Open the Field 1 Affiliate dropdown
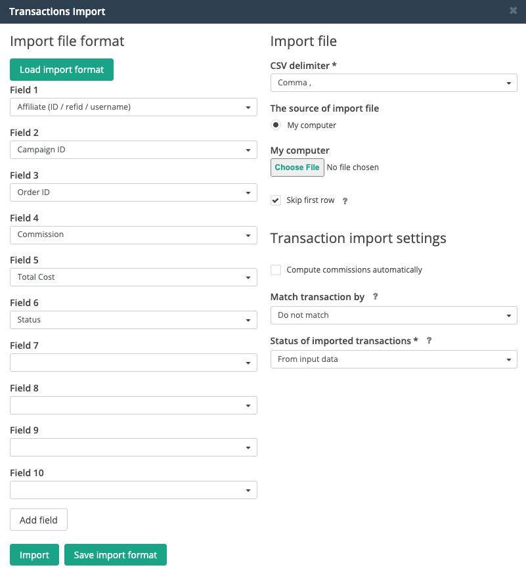 (x=133, y=107)
